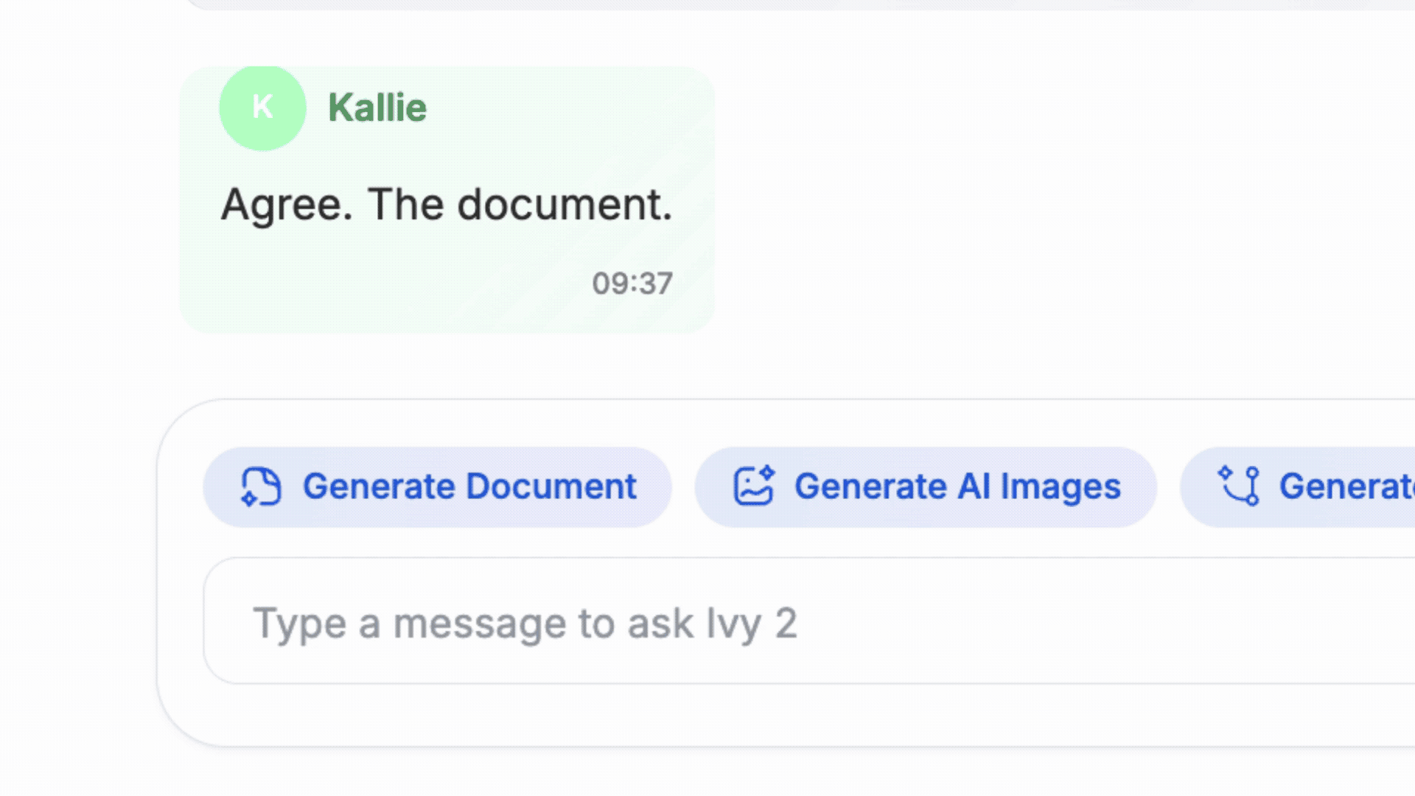Click the Generate AI Images picture icon

pyautogui.click(x=753, y=487)
